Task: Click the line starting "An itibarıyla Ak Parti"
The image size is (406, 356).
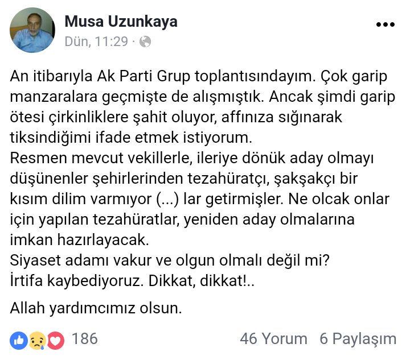Action: coord(202,76)
